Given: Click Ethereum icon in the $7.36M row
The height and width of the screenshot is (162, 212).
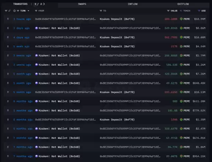Looking at the screenshot, I should (8, 74).
